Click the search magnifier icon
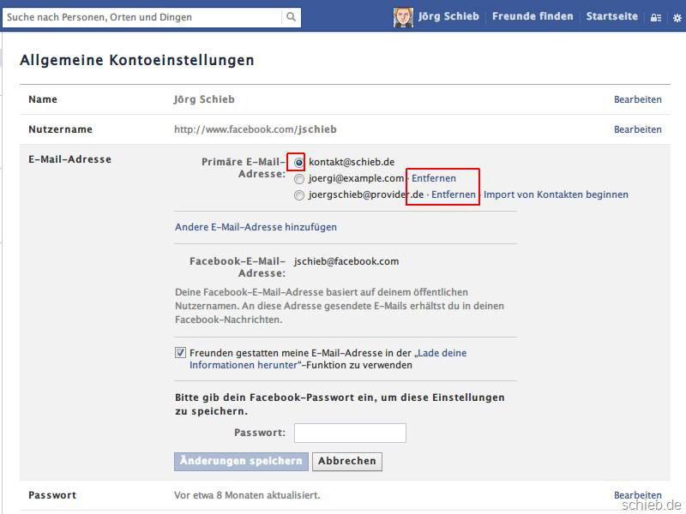686x514 pixels. point(291,17)
